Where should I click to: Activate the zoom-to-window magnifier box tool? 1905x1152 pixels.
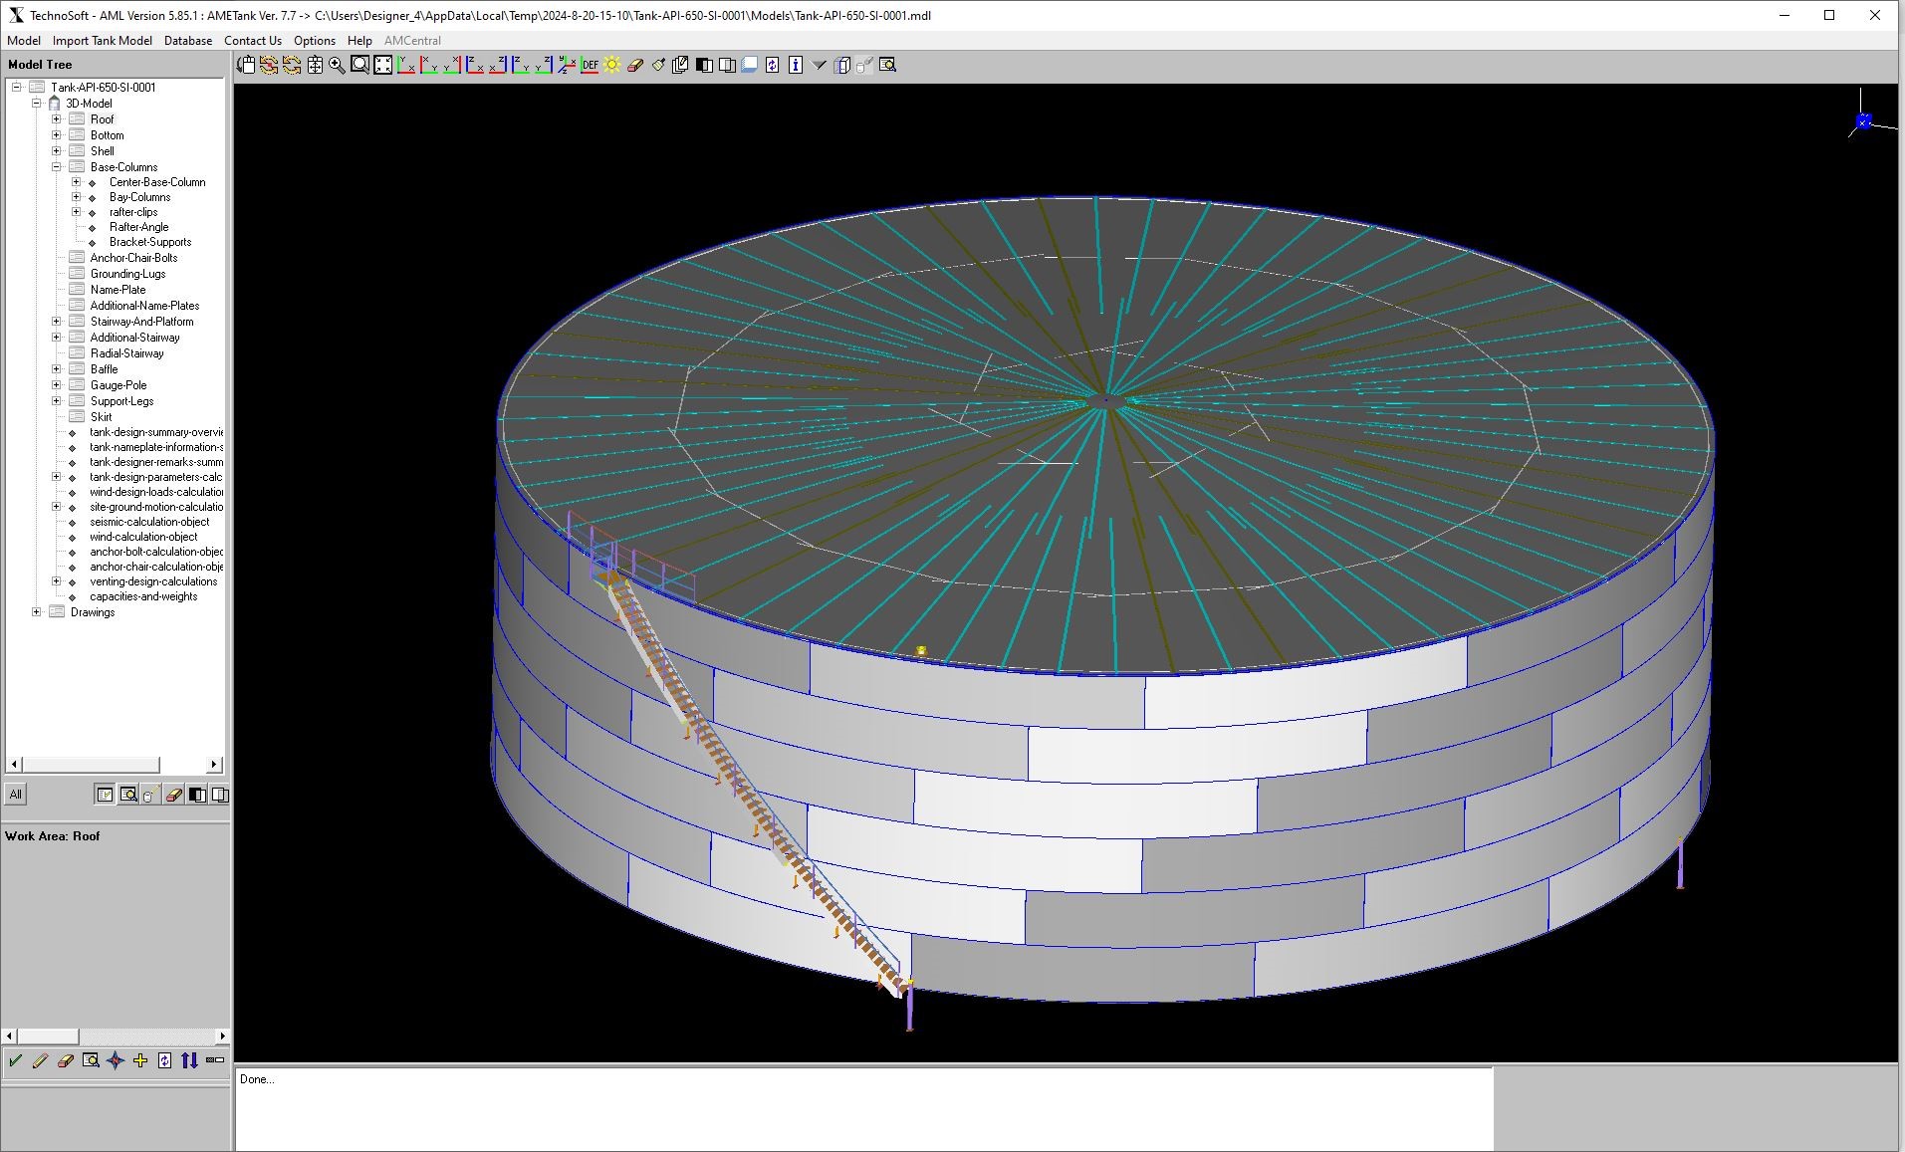click(x=359, y=65)
